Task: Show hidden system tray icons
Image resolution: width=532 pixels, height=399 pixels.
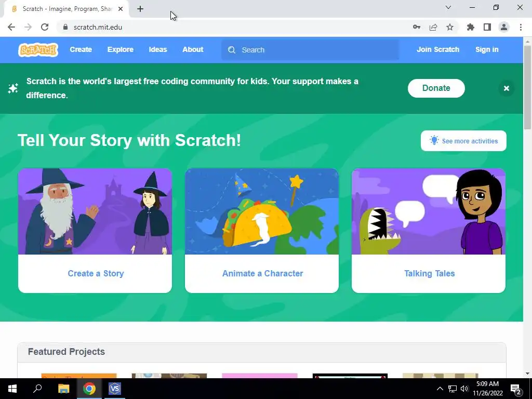Action: 440,389
